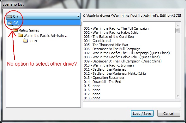The height and width of the screenshot is (123, 186).
Task: Click the Matrix Games folder icon
Action: coord(15,30)
